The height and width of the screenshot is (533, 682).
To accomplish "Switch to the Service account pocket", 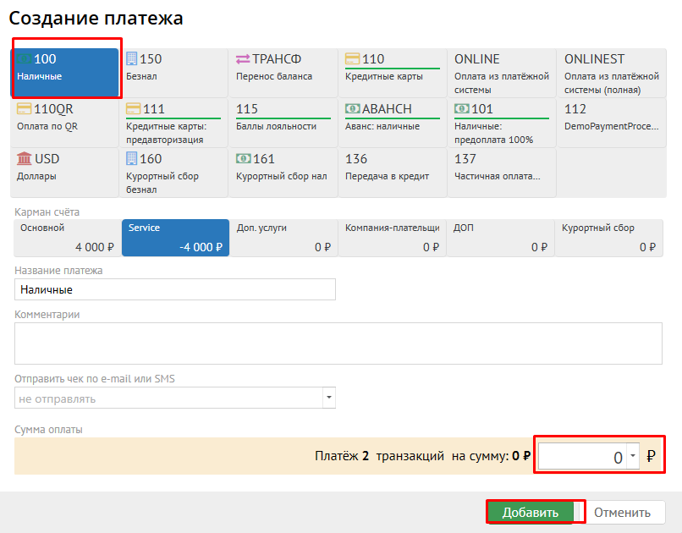I will coord(175,238).
